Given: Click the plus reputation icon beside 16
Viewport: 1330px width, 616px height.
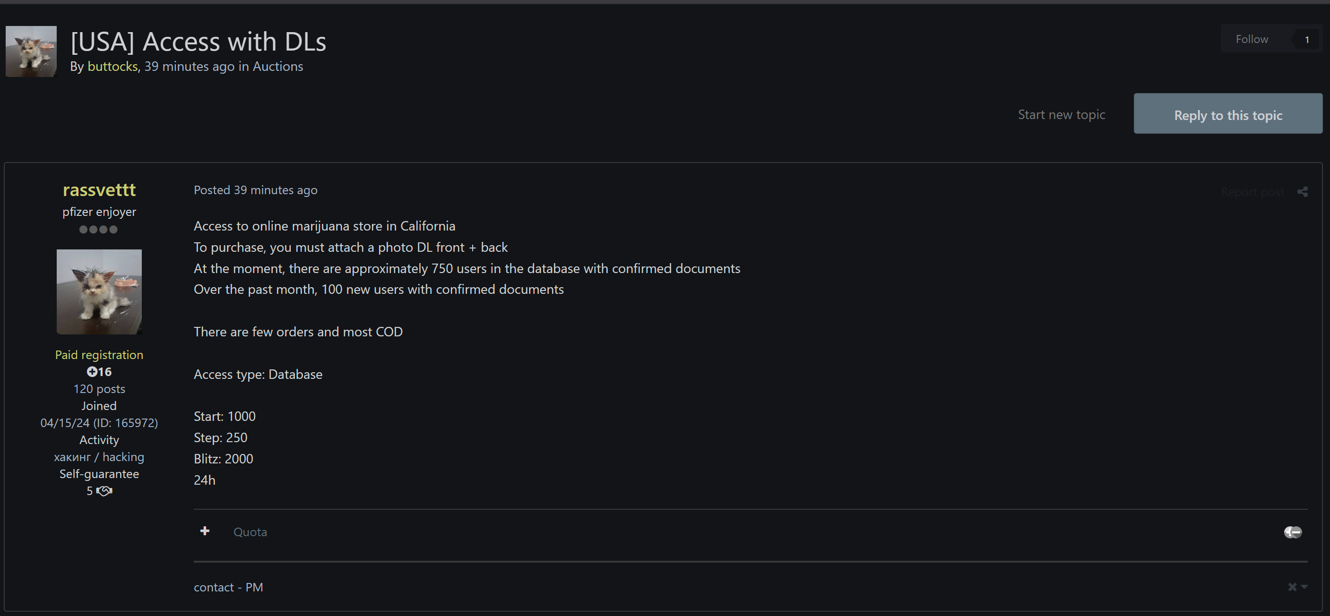Looking at the screenshot, I should pos(92,371).
